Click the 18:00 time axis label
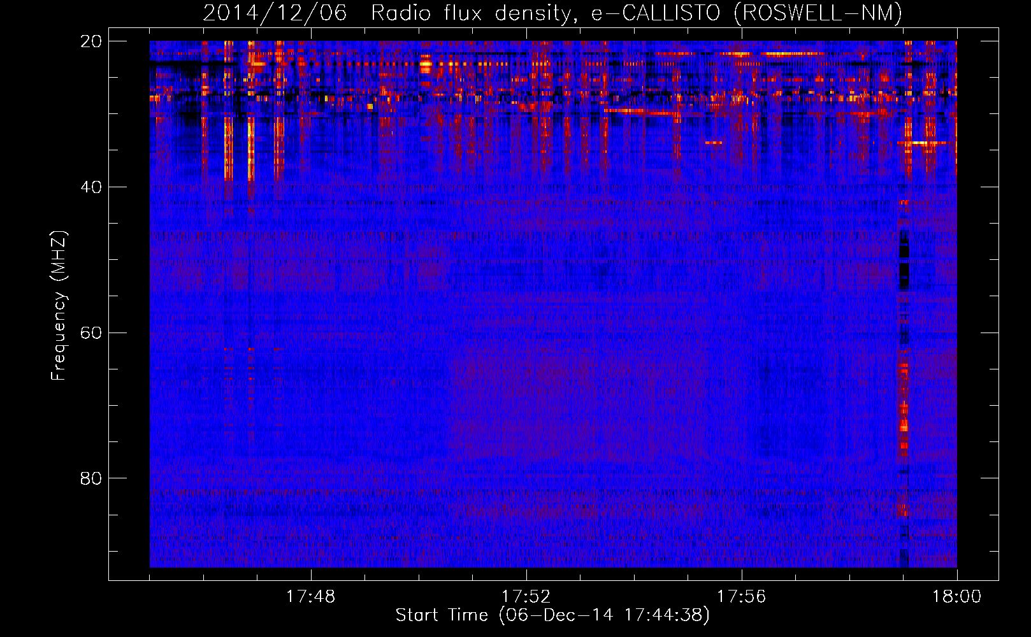 (956, 597)
